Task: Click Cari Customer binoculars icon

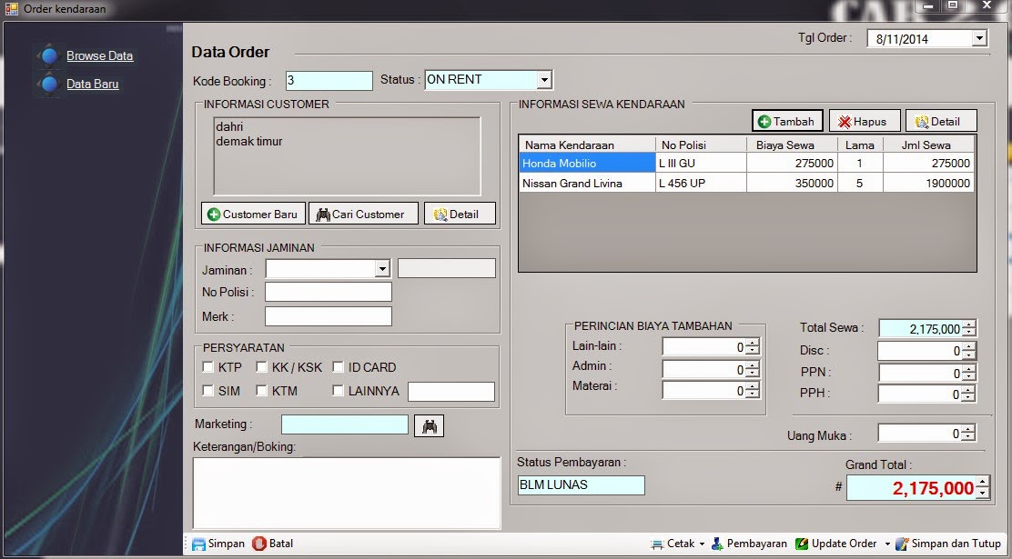Action: click(x=322, y=213)
